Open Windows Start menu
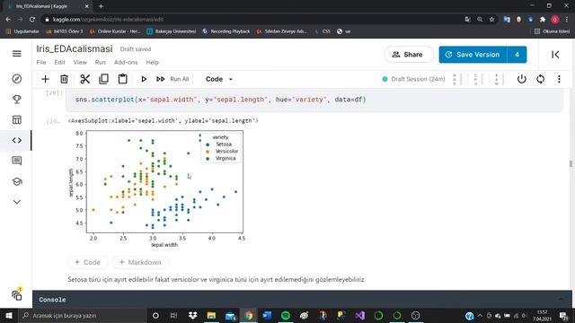Image resolution: width=575 pixels, height=323 pixels. 9,315
